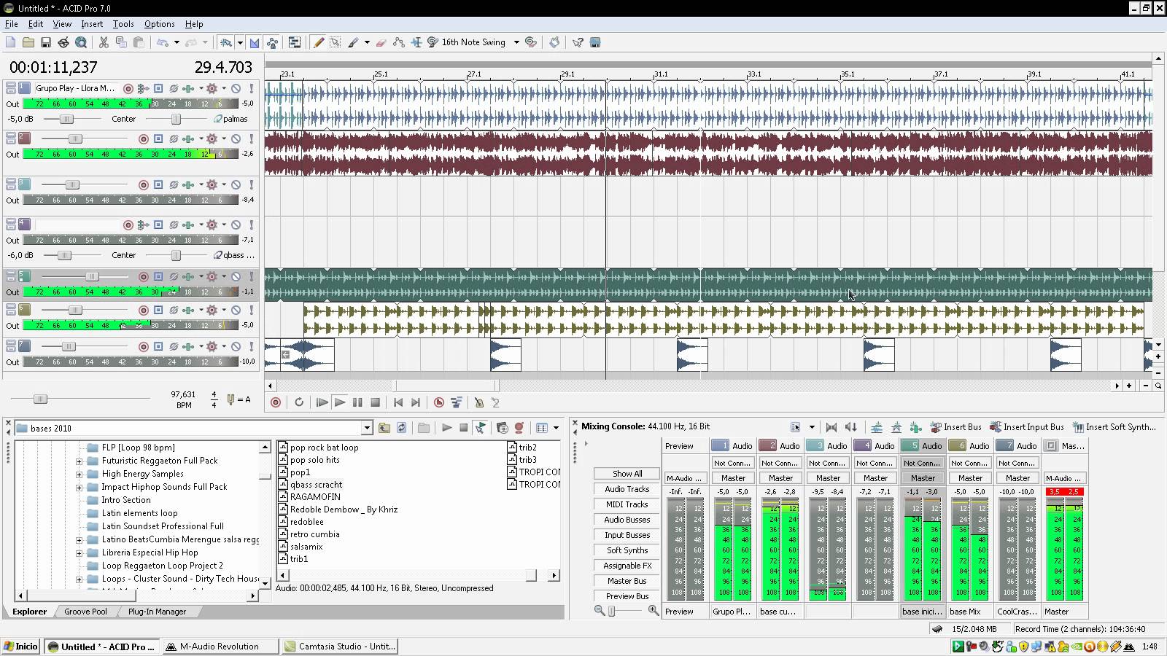This screenshot has height=656, width=1167.
Task: Expand the High Energy Samples folder
Action: point(79,474)
